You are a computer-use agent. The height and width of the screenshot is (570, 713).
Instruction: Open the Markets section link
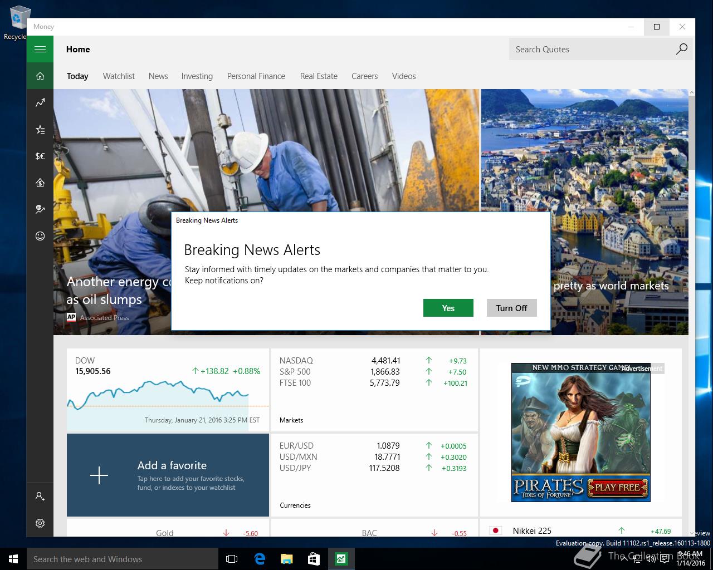tap(291, 420)
